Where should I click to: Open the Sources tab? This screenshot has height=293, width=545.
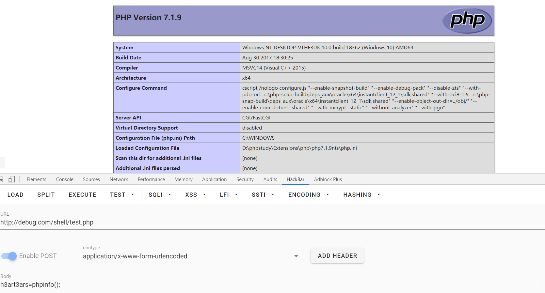91,179
